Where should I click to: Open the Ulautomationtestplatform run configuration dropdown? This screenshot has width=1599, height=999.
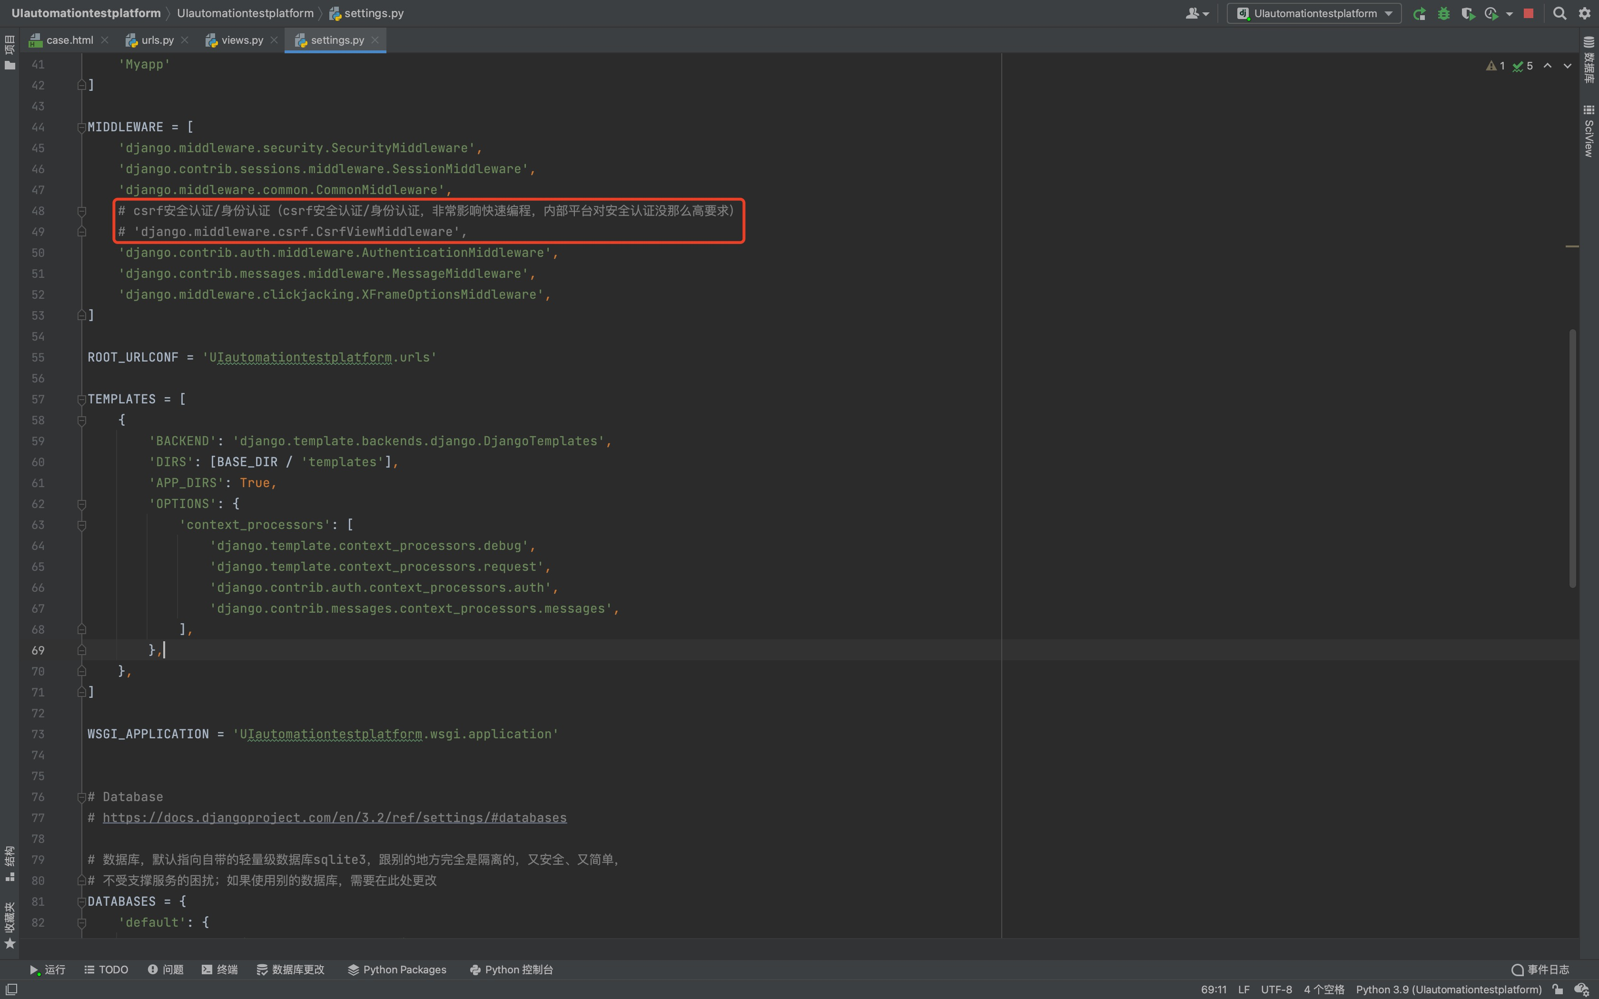(x=1313, y=13)
